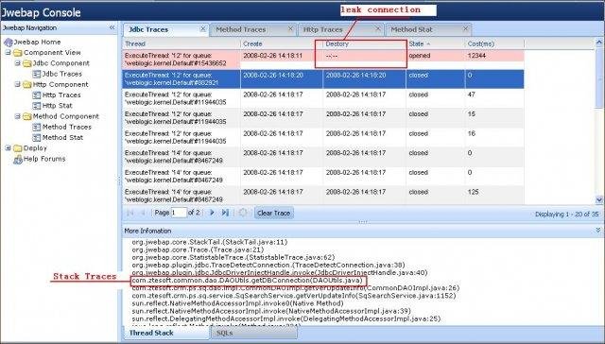Click the Method Component folder icon

(27, 116)
